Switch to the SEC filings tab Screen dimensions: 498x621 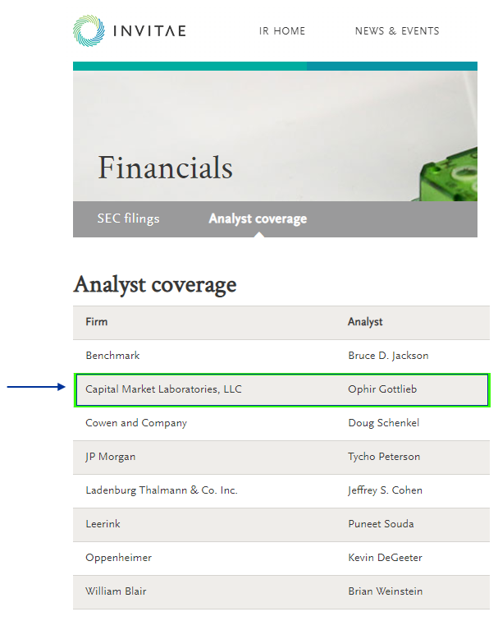[x=128, y=218]
